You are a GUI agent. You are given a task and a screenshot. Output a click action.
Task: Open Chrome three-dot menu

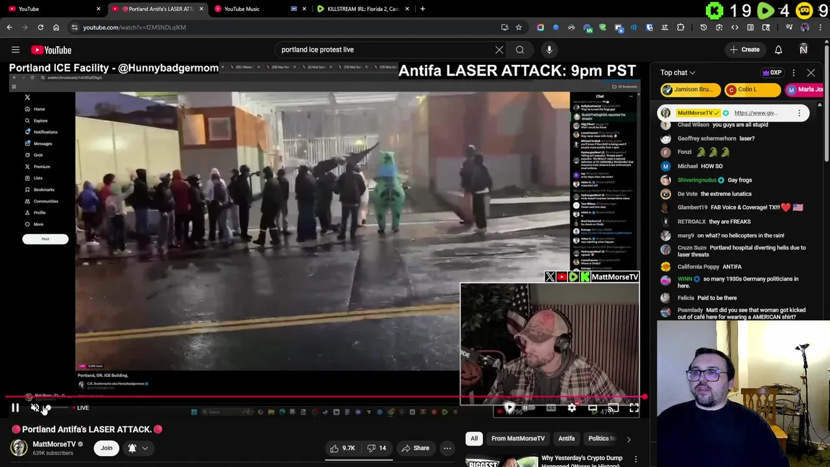tap(820, 27)
